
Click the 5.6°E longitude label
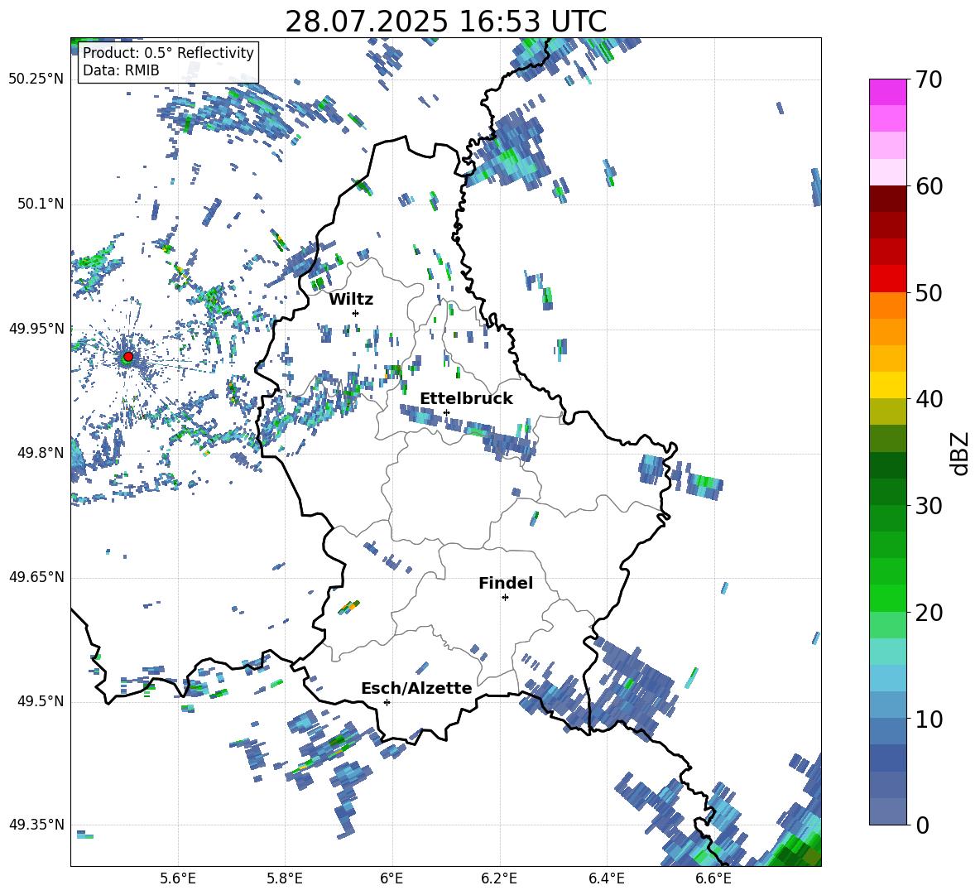coord(178,878)
